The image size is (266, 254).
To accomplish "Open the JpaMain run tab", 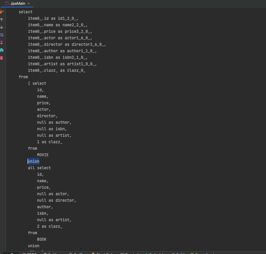I will click(17, 3).
